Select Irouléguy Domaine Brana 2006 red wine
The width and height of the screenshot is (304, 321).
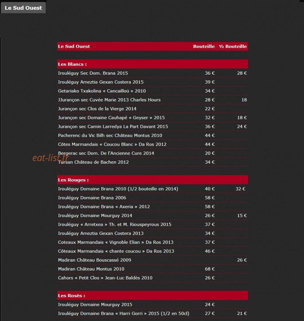tap(92, 198)
